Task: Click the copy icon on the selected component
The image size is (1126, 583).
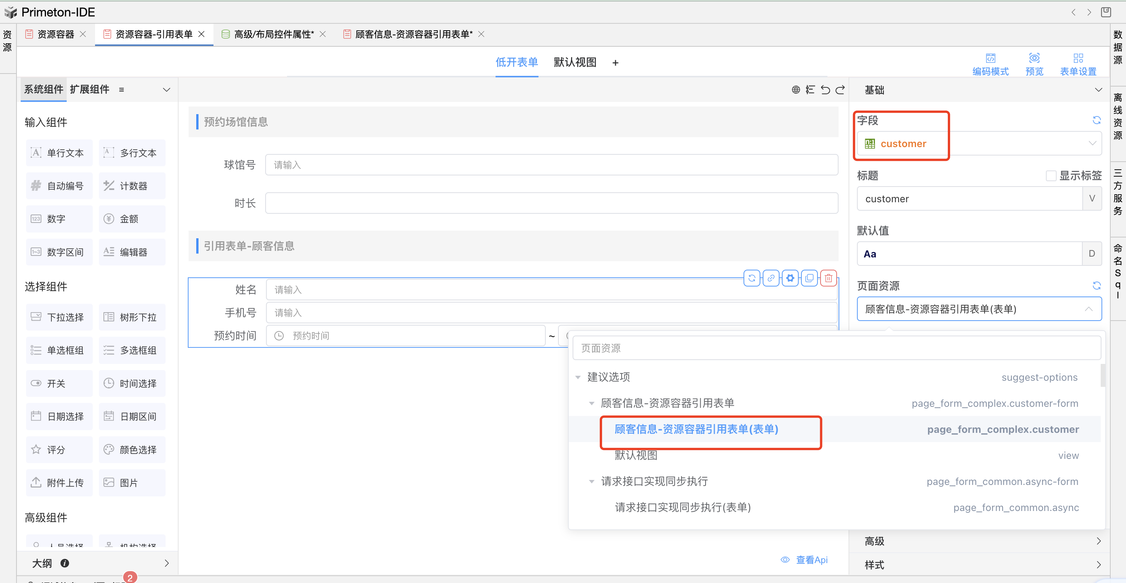Action: [809, 278]
